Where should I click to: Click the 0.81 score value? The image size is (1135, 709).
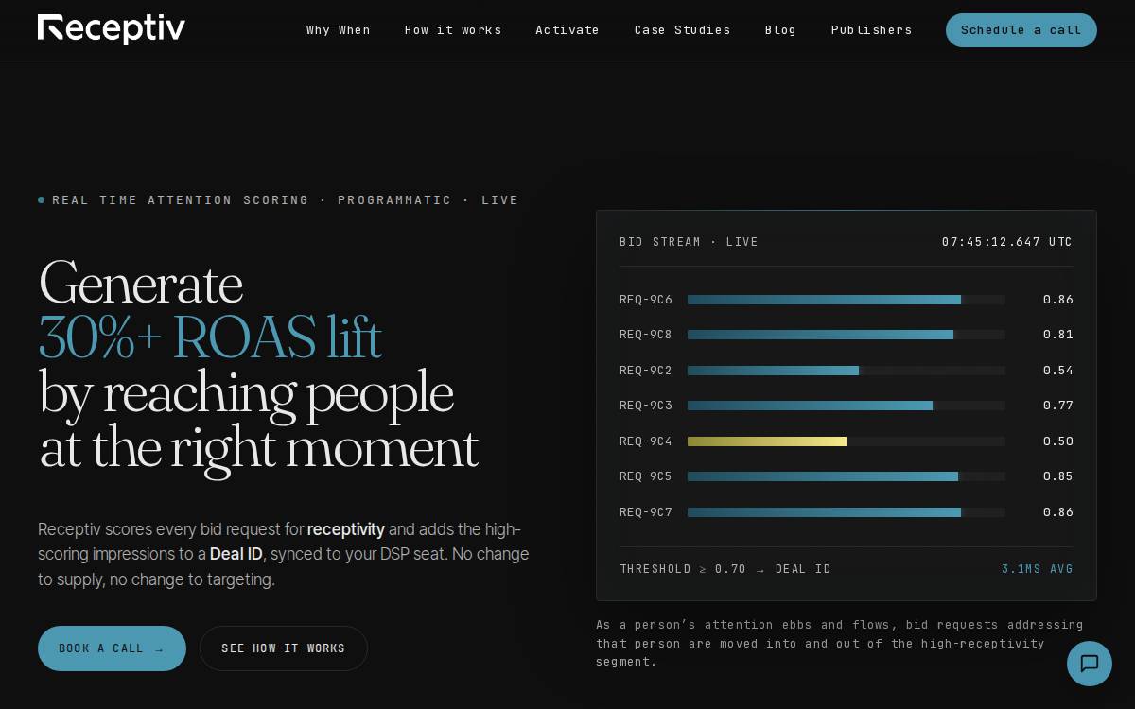[1058, 335]
